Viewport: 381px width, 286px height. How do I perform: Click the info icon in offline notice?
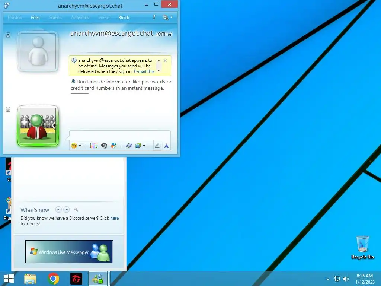[x=74, y=60]
